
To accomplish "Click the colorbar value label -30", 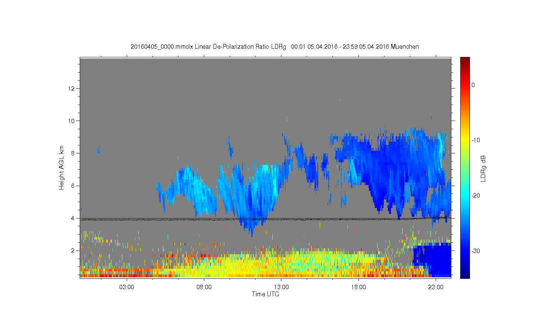I will pyautogui.click(x=476, y=251).
